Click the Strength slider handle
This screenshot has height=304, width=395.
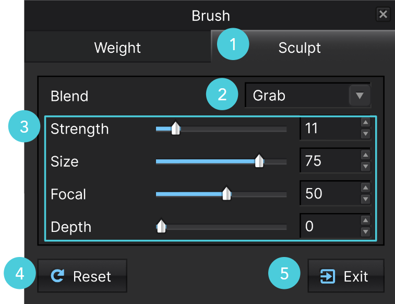coord(175,128)
